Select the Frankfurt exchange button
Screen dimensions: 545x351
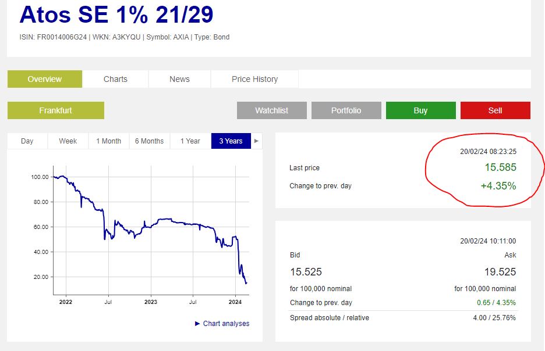(56, 110)
